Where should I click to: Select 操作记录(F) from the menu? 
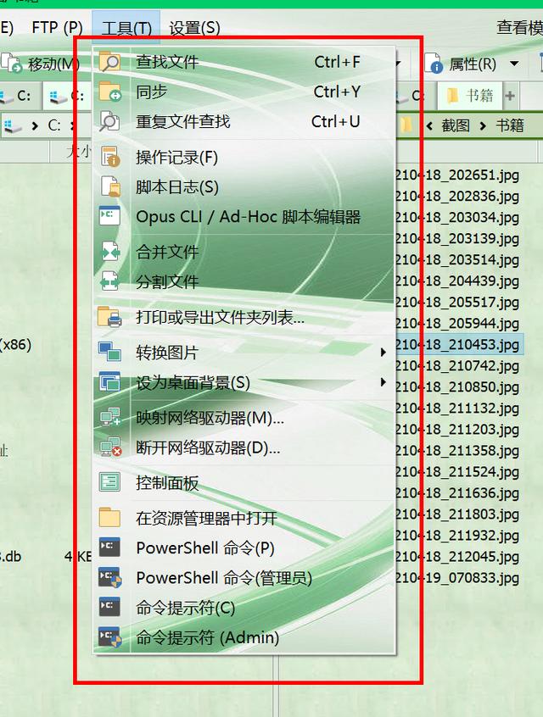(176, 157)
